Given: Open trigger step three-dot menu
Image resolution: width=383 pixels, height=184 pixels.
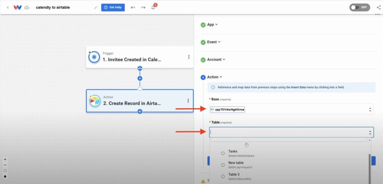Looking at the screenshot, I should [x=189, y=57].
